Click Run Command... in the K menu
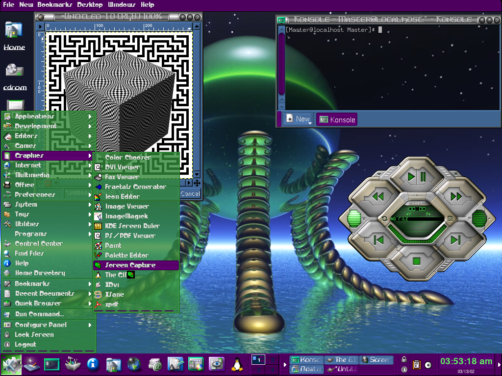Image resolution: width=502 pixels, height=376 pixels. [48, 314]
